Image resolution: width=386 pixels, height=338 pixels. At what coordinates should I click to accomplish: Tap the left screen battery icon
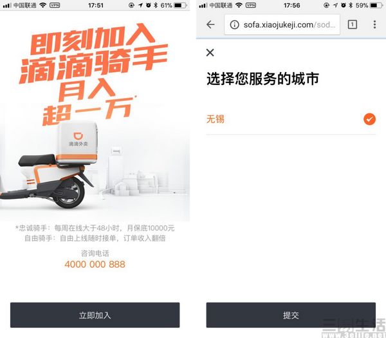tap(180, 5)
